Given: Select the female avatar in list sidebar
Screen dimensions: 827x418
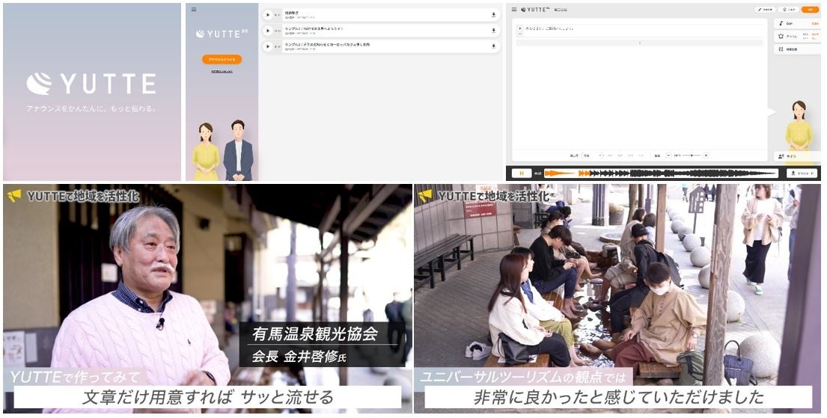Looking at the screenshot, I should (206, 151).
